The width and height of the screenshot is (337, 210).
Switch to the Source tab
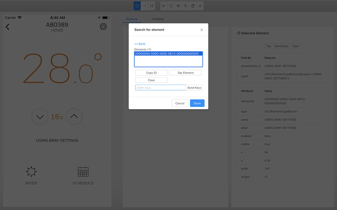pos(132,19)
